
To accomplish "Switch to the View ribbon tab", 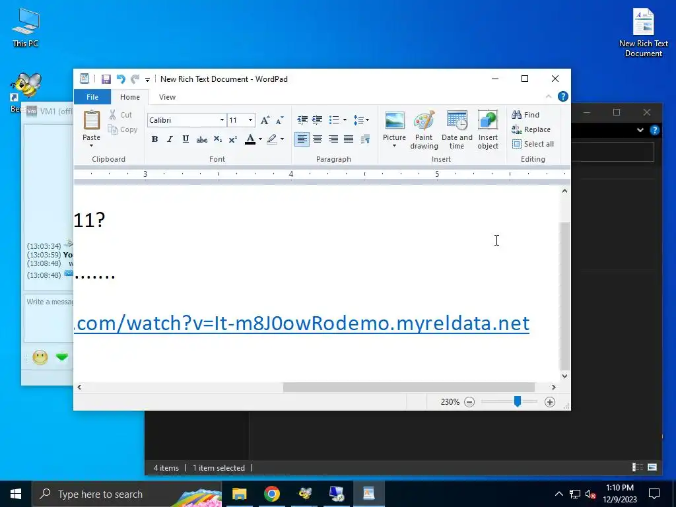I will (x=167, y=97).
